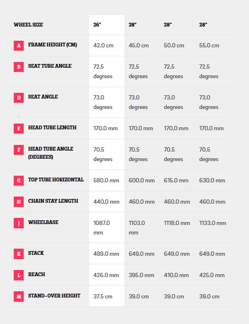The width and height of the screenshot is (249, 324).
Task: Click the red A icon for Frame Height
Action: pyautogui.click(x=18, y=45)
